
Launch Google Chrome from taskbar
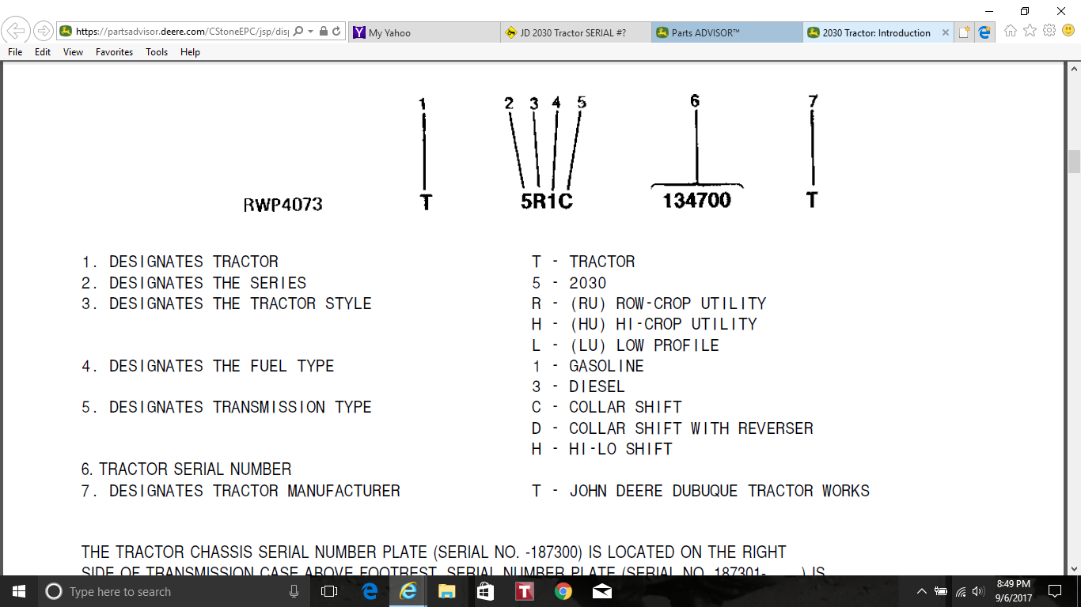coord(563,591)
